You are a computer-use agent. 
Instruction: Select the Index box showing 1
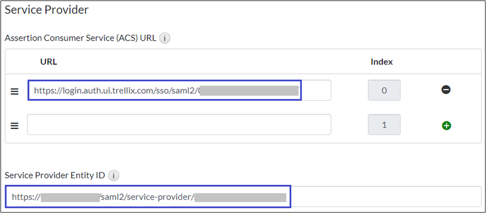click(384, 125)
